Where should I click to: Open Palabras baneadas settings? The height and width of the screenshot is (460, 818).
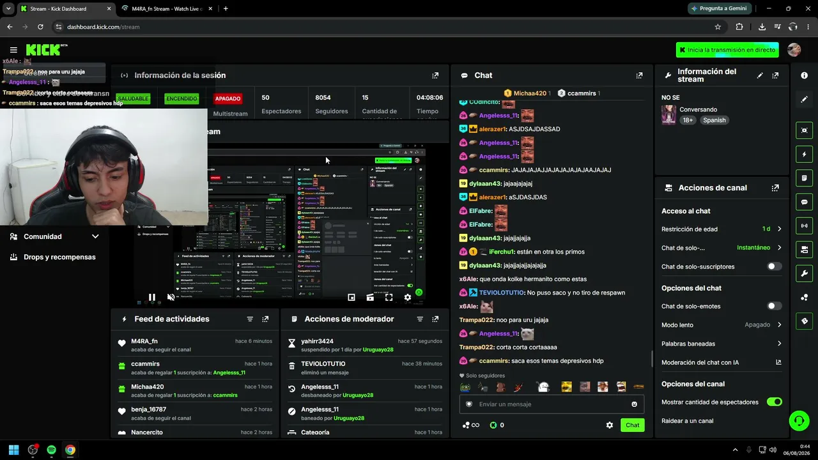tap(722, 344)
